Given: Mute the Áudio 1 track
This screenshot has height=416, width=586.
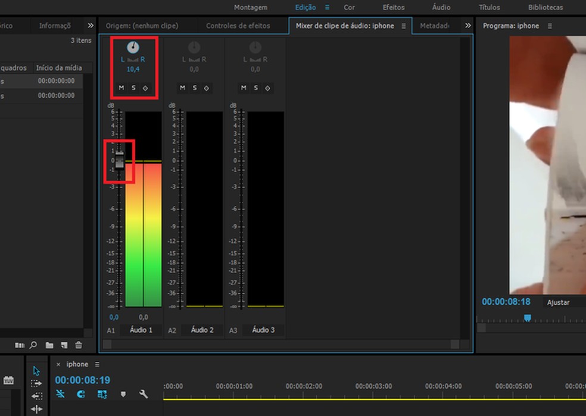Looking at the screenshot, I should (x=121, y=88).
